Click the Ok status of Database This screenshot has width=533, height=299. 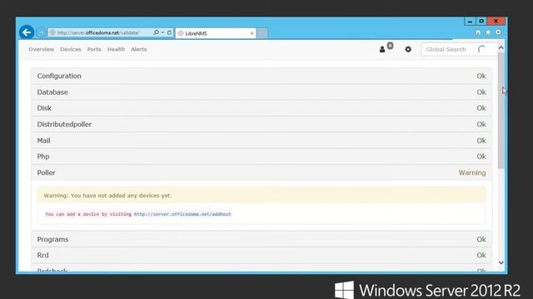pos(481,92)
